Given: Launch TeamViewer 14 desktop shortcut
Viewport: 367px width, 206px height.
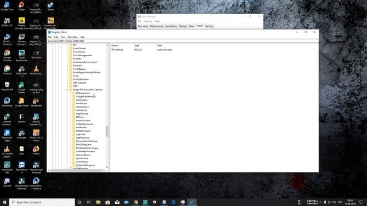Looking at the screenshot, I should point(22,168).
